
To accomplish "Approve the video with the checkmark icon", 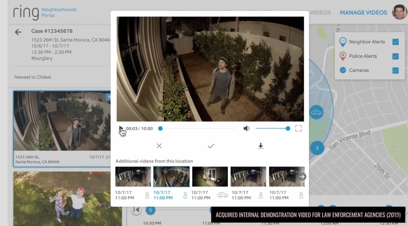I will pos(211,146).
